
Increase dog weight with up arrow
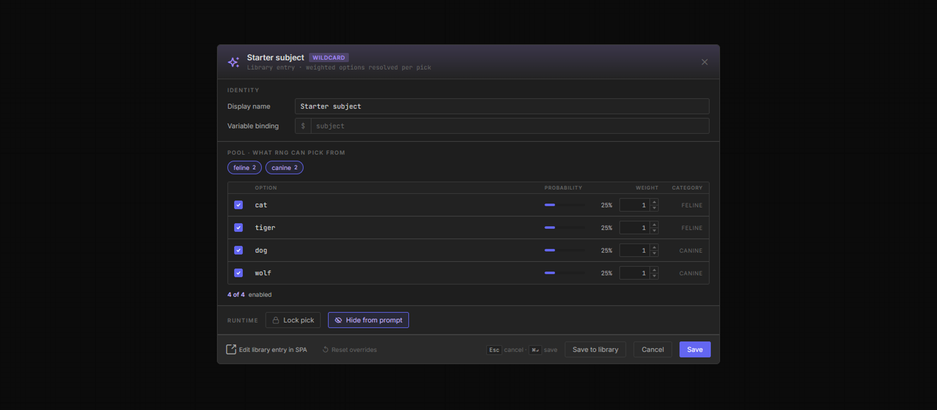coord(654,247)
